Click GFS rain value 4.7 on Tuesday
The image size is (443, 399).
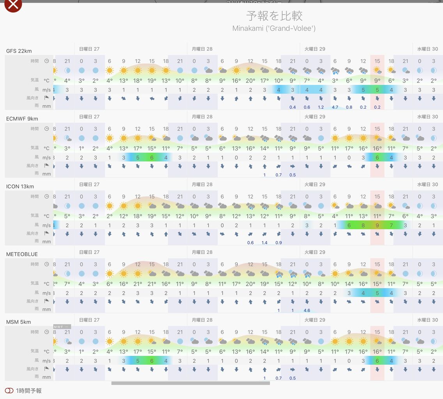335,107
